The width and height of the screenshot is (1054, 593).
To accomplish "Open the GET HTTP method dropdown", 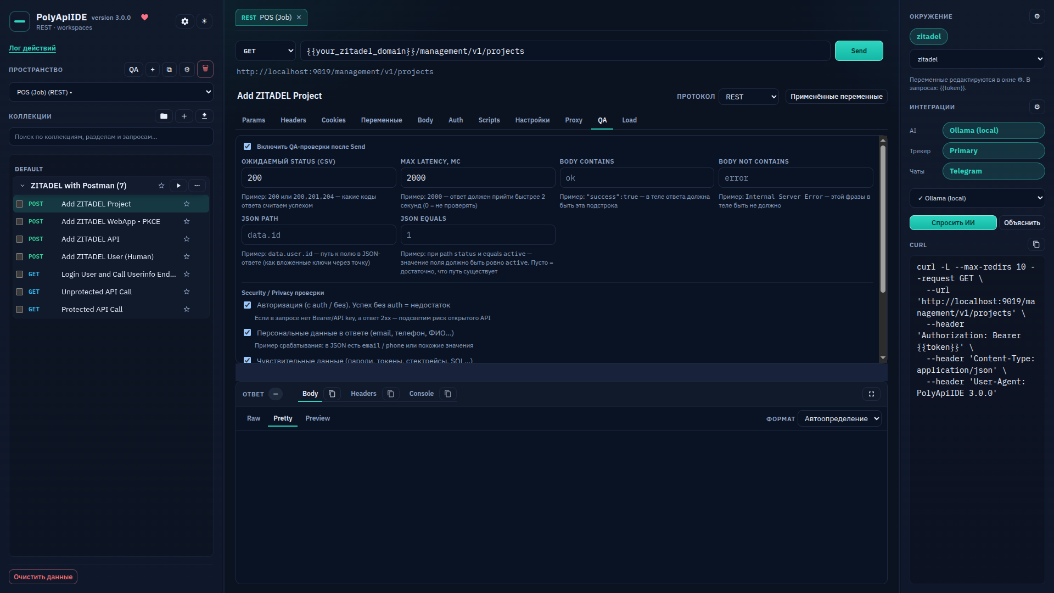I will point(266,51).
